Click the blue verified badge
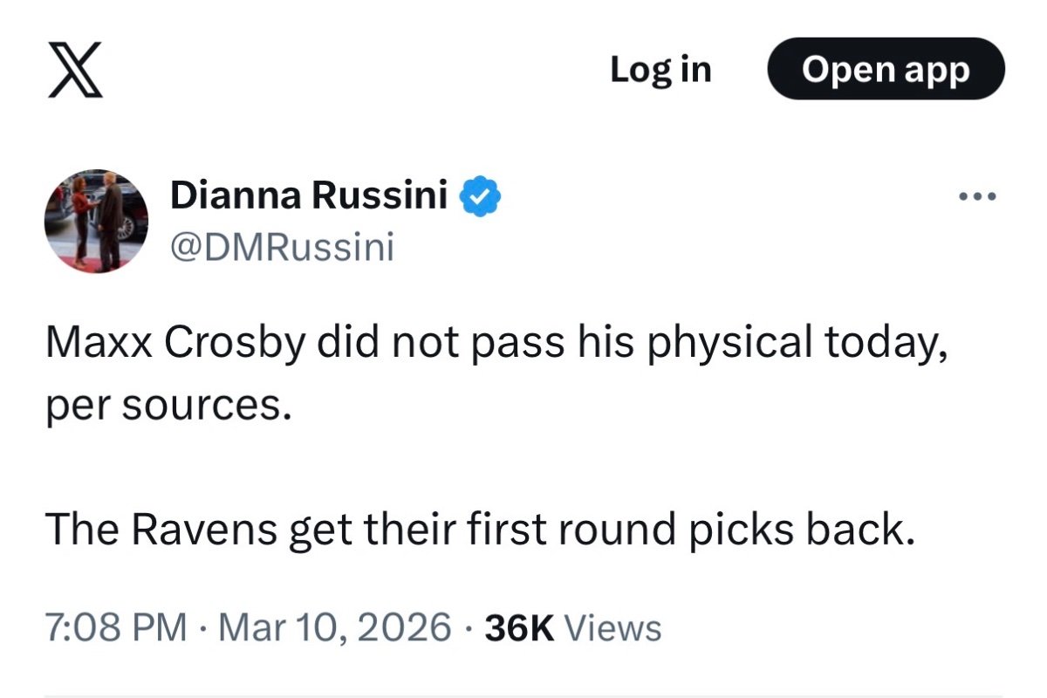Screen dimensions: 1047x698 [x=480, y=196]
